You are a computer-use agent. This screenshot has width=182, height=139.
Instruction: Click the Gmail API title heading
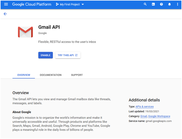49,27
